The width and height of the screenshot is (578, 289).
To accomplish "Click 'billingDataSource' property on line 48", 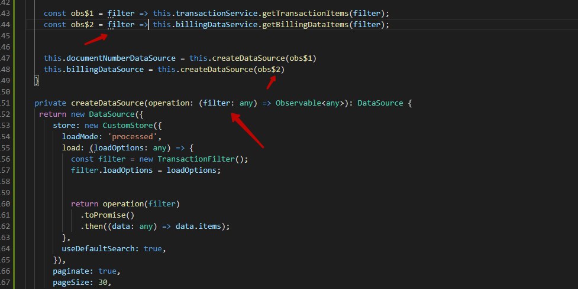I will (x=105, y=70).
